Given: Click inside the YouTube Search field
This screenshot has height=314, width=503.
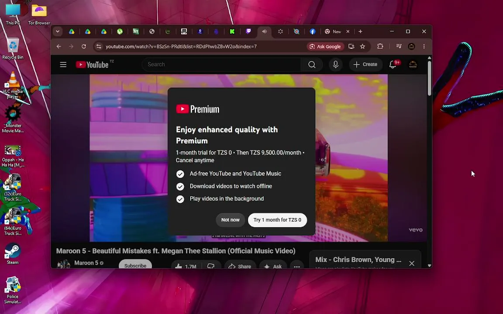Looking at the screenshot, I should 221,65.
